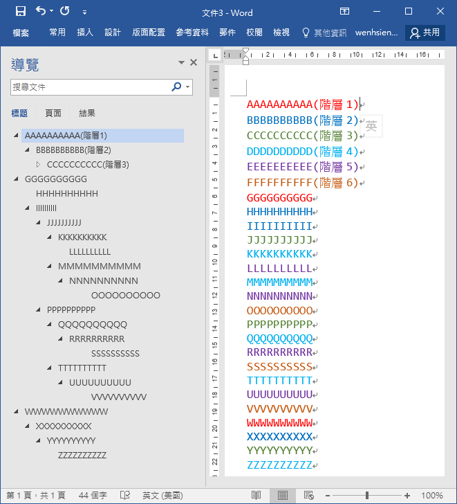457x504 pixels.
Task: Select XXXXXXXXXX heading in navigation pane
Action: coord(64,426)
